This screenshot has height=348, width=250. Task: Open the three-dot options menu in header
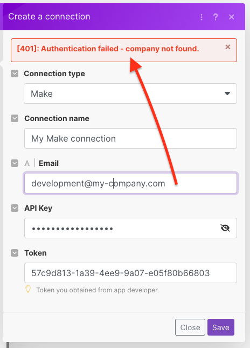click(x=202, y=17)
